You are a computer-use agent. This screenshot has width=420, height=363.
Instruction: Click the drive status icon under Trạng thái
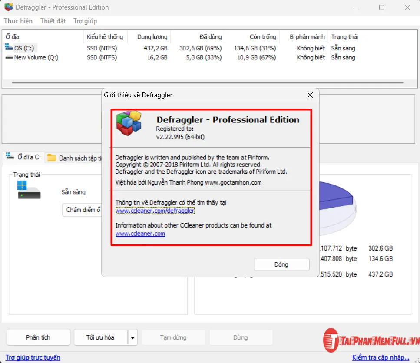tap(29, 191)
